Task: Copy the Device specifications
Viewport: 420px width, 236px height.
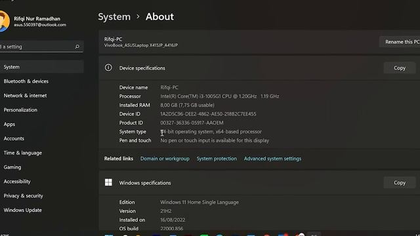Action: point(400,68)
